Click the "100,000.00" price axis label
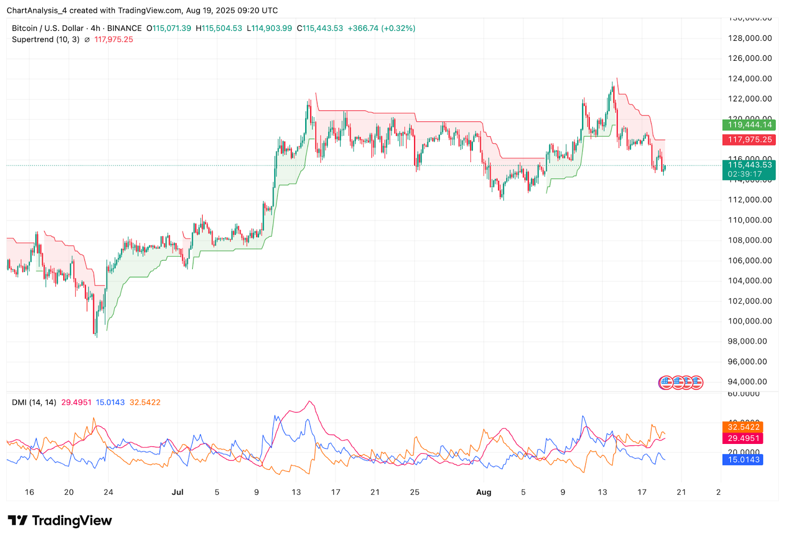The height and width of the screenshot is (540, 785). 750,321
